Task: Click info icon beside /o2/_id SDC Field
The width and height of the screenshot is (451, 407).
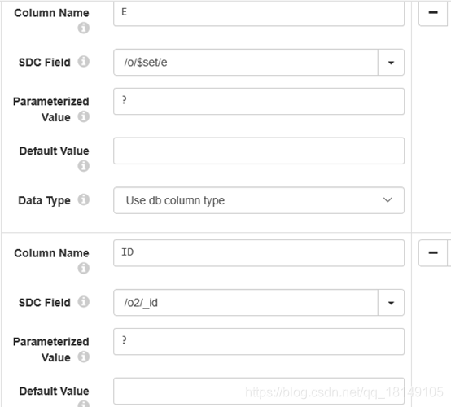Action: coord(83,301)
